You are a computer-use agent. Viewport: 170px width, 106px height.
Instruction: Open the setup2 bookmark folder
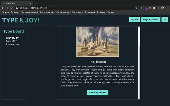pos(15,12)
